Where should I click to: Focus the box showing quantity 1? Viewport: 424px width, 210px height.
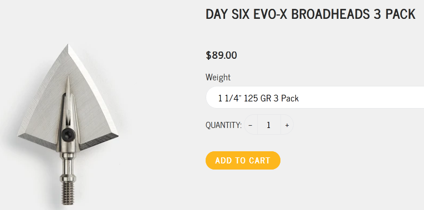[269, 125]
